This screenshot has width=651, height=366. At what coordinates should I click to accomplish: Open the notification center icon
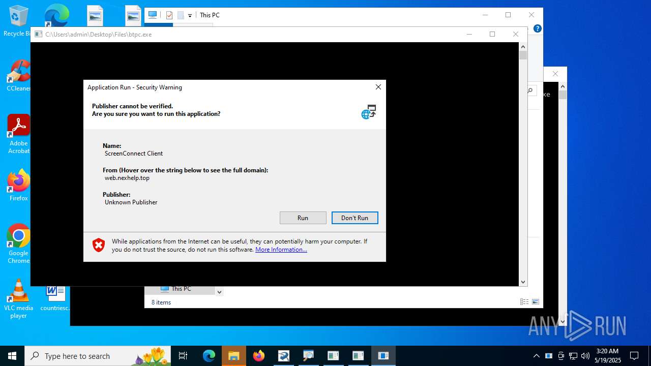[x=634, y=356]
